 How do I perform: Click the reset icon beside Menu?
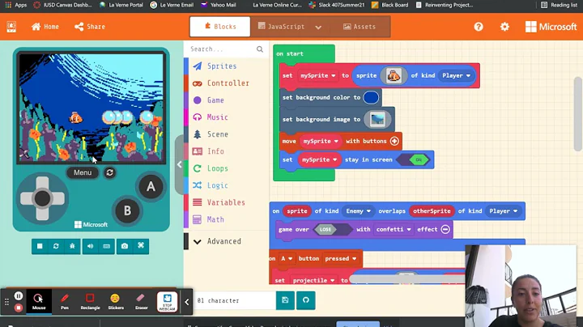[x=109, y=172]
